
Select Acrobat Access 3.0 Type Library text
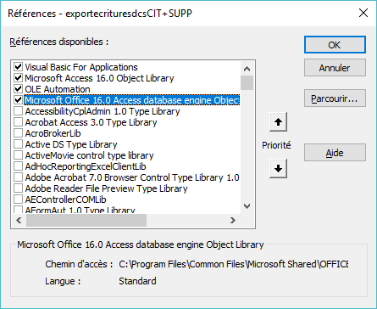pos(91,122)
